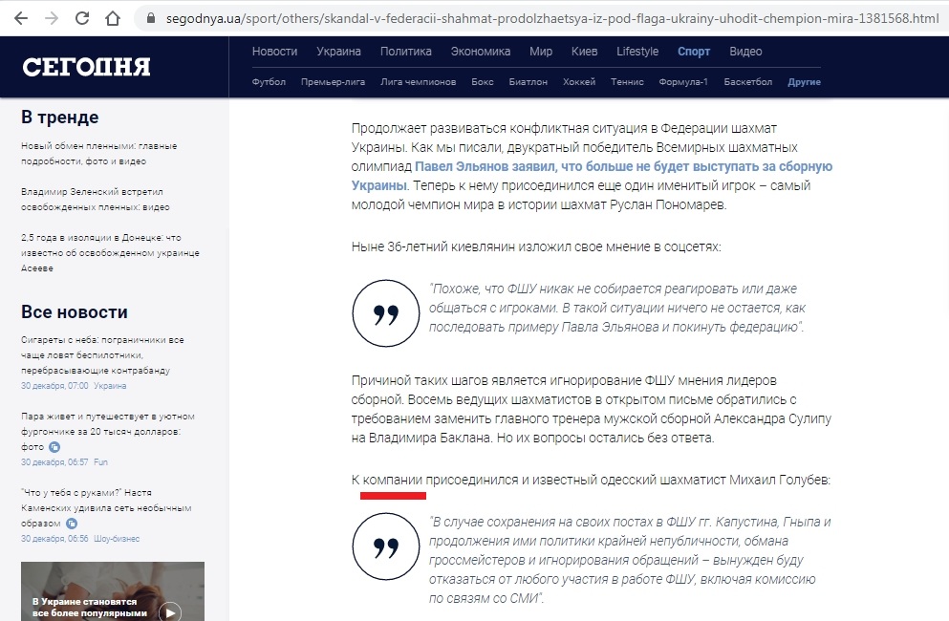Select the Бокс subcategory

click(x=483, y=82)
